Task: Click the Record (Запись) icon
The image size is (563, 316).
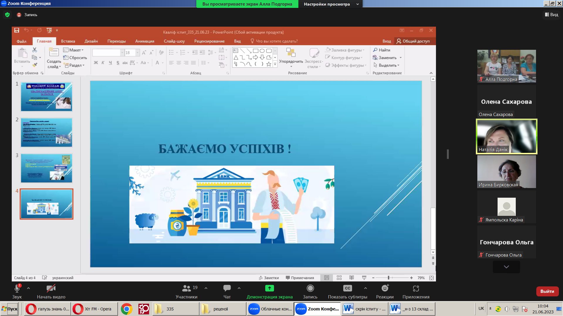Action: [x=310, y=288]
